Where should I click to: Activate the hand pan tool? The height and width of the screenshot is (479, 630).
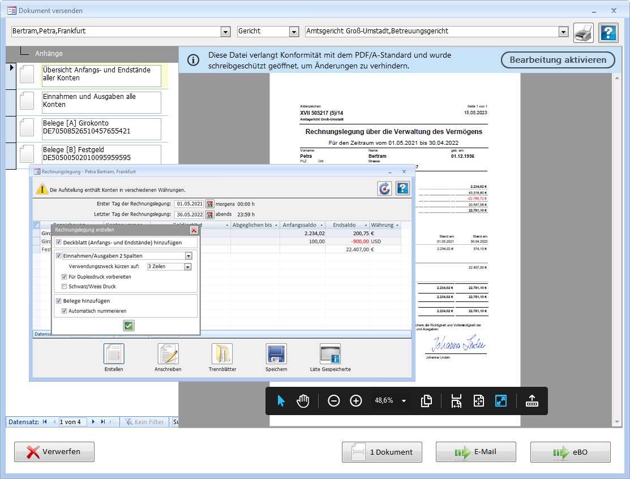click(x=303, y=401)
